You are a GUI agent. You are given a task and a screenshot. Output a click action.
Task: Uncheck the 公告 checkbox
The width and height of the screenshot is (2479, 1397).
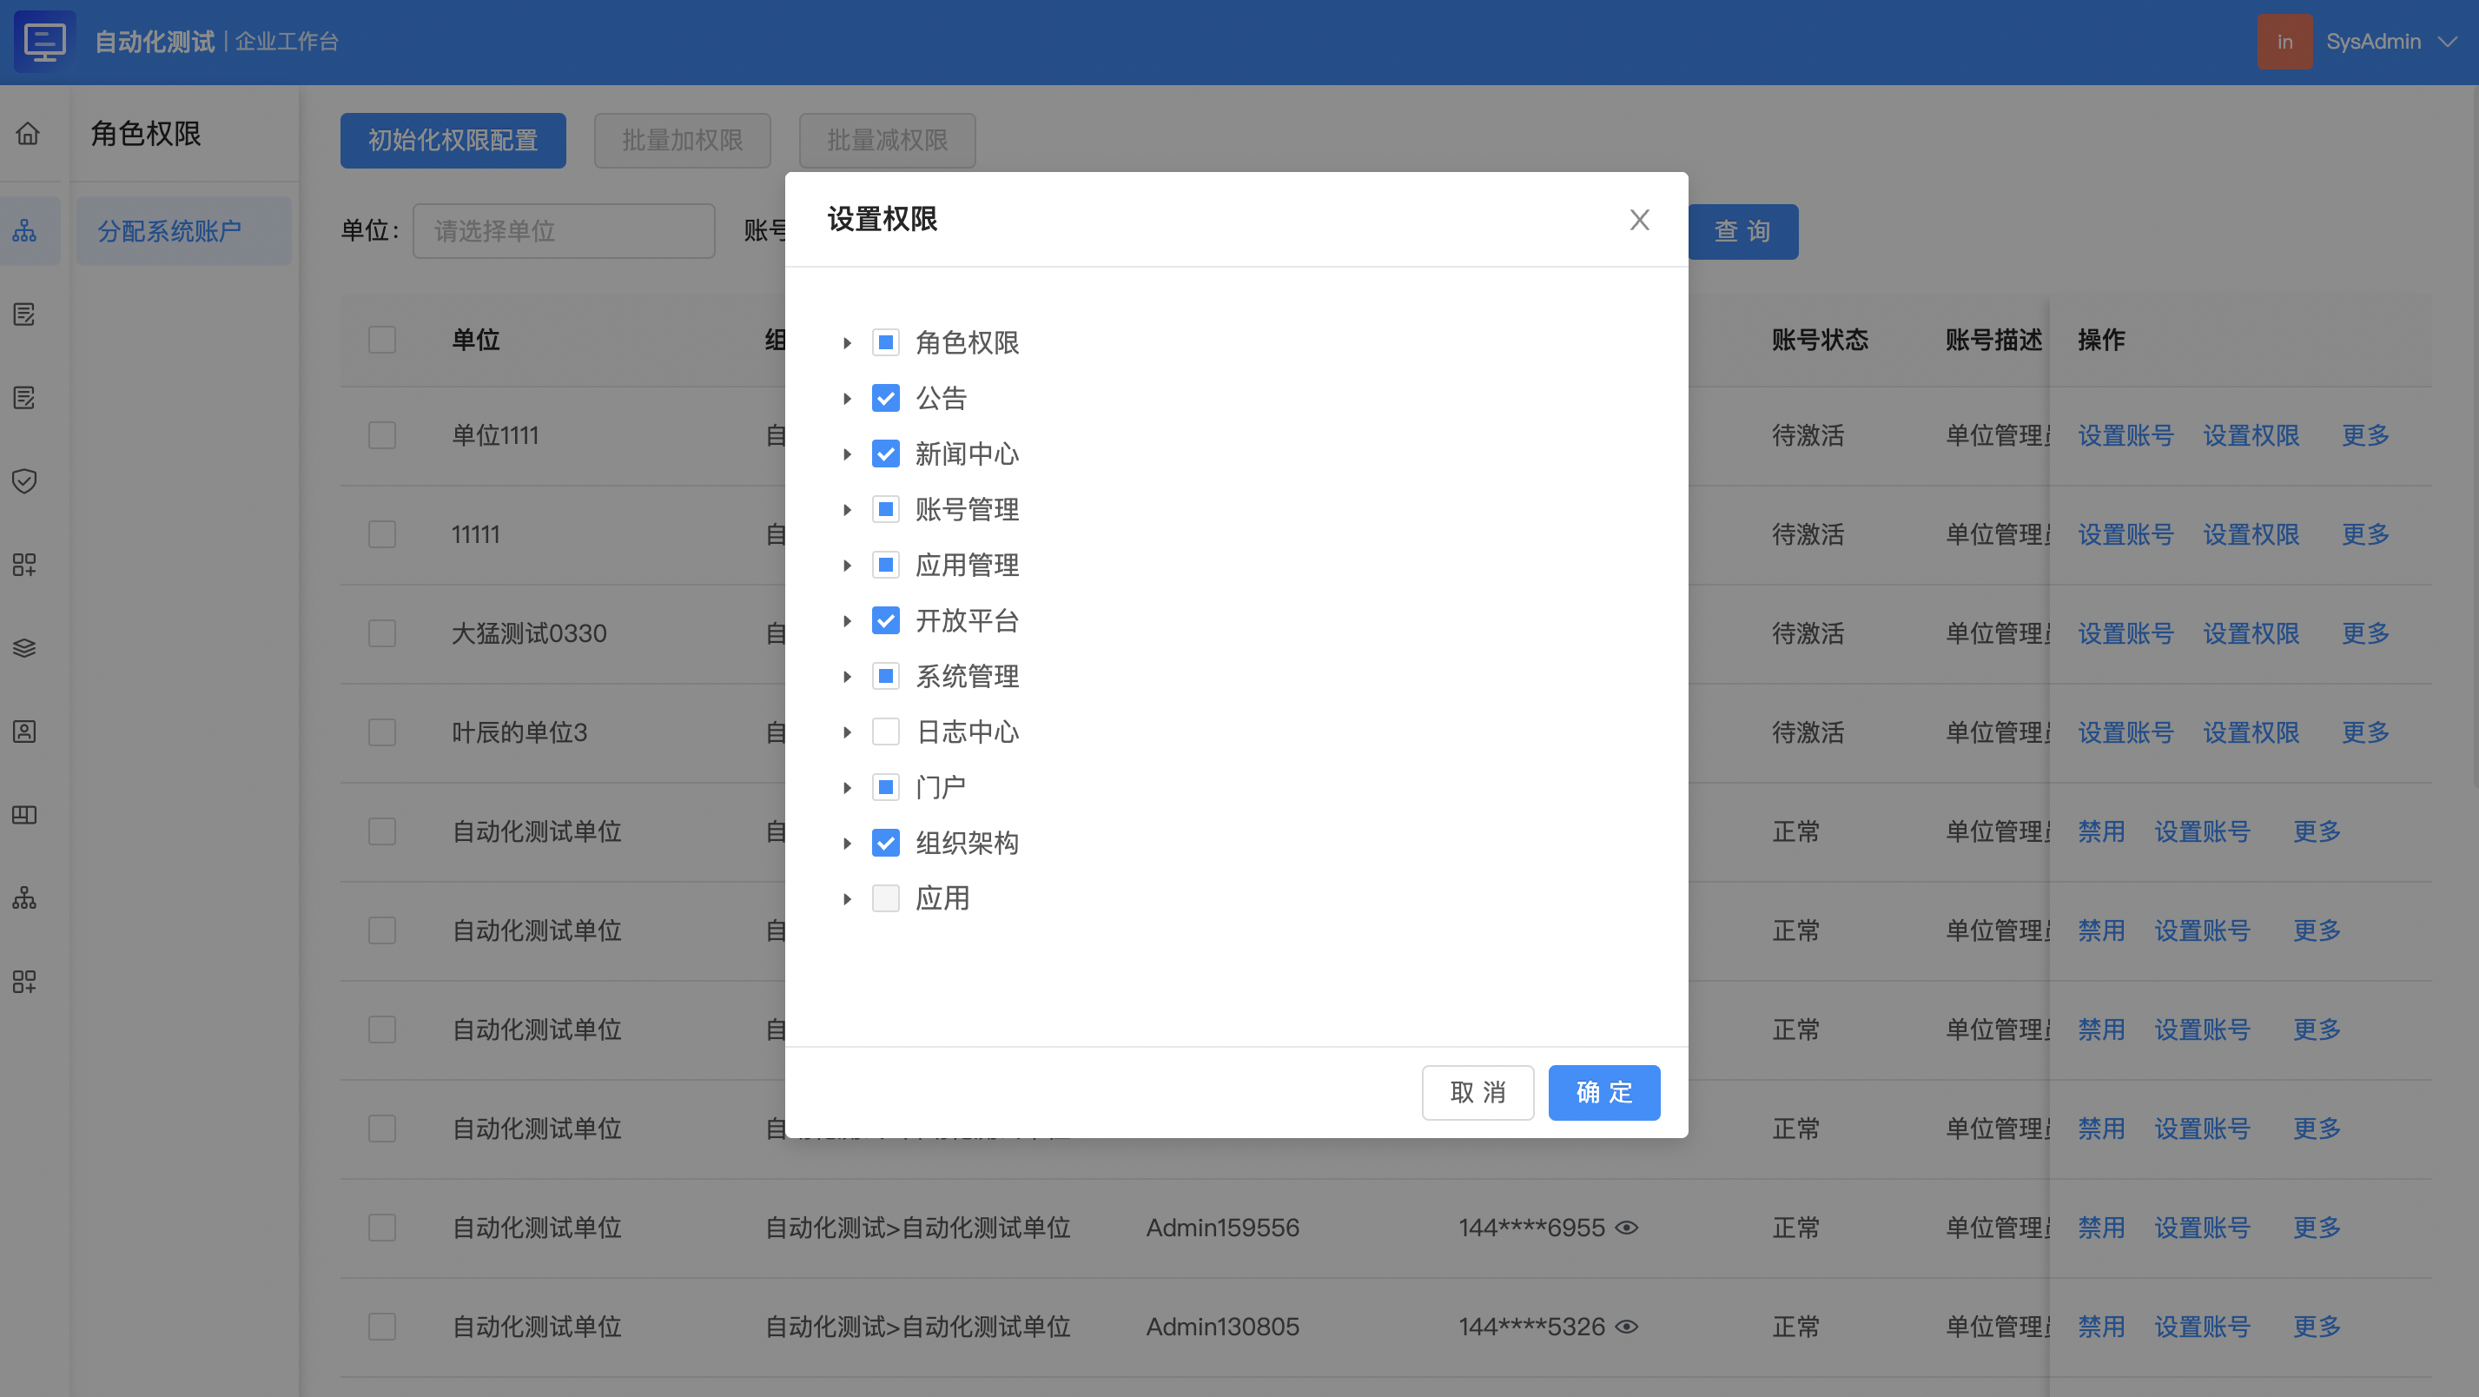885,399
